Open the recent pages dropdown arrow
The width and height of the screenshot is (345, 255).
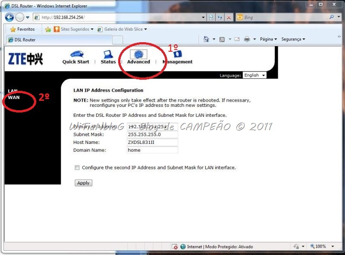[28, 17]
